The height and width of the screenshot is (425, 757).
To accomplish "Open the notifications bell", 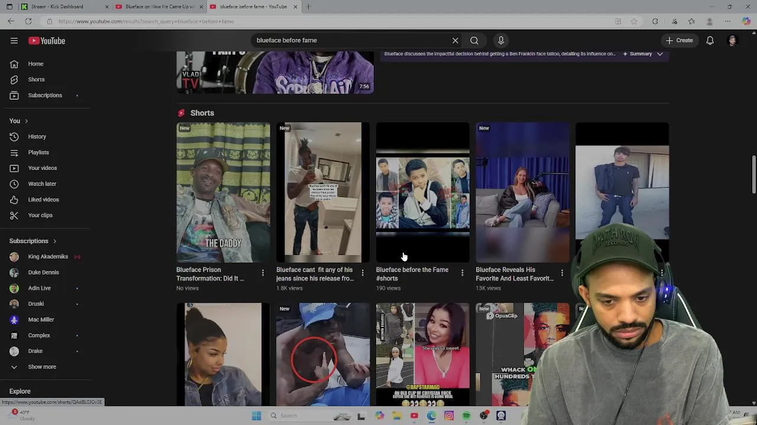I will click(710, 41).
